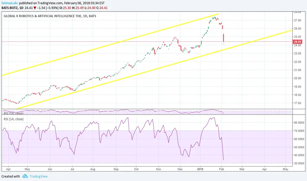Click the last red candlestick near February
The image size is (307, 181).
(x=223, y=38)
